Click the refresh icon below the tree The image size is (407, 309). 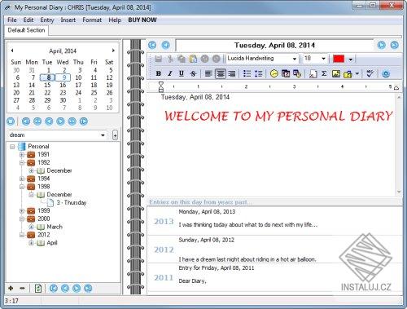click(x=38, y=288)
